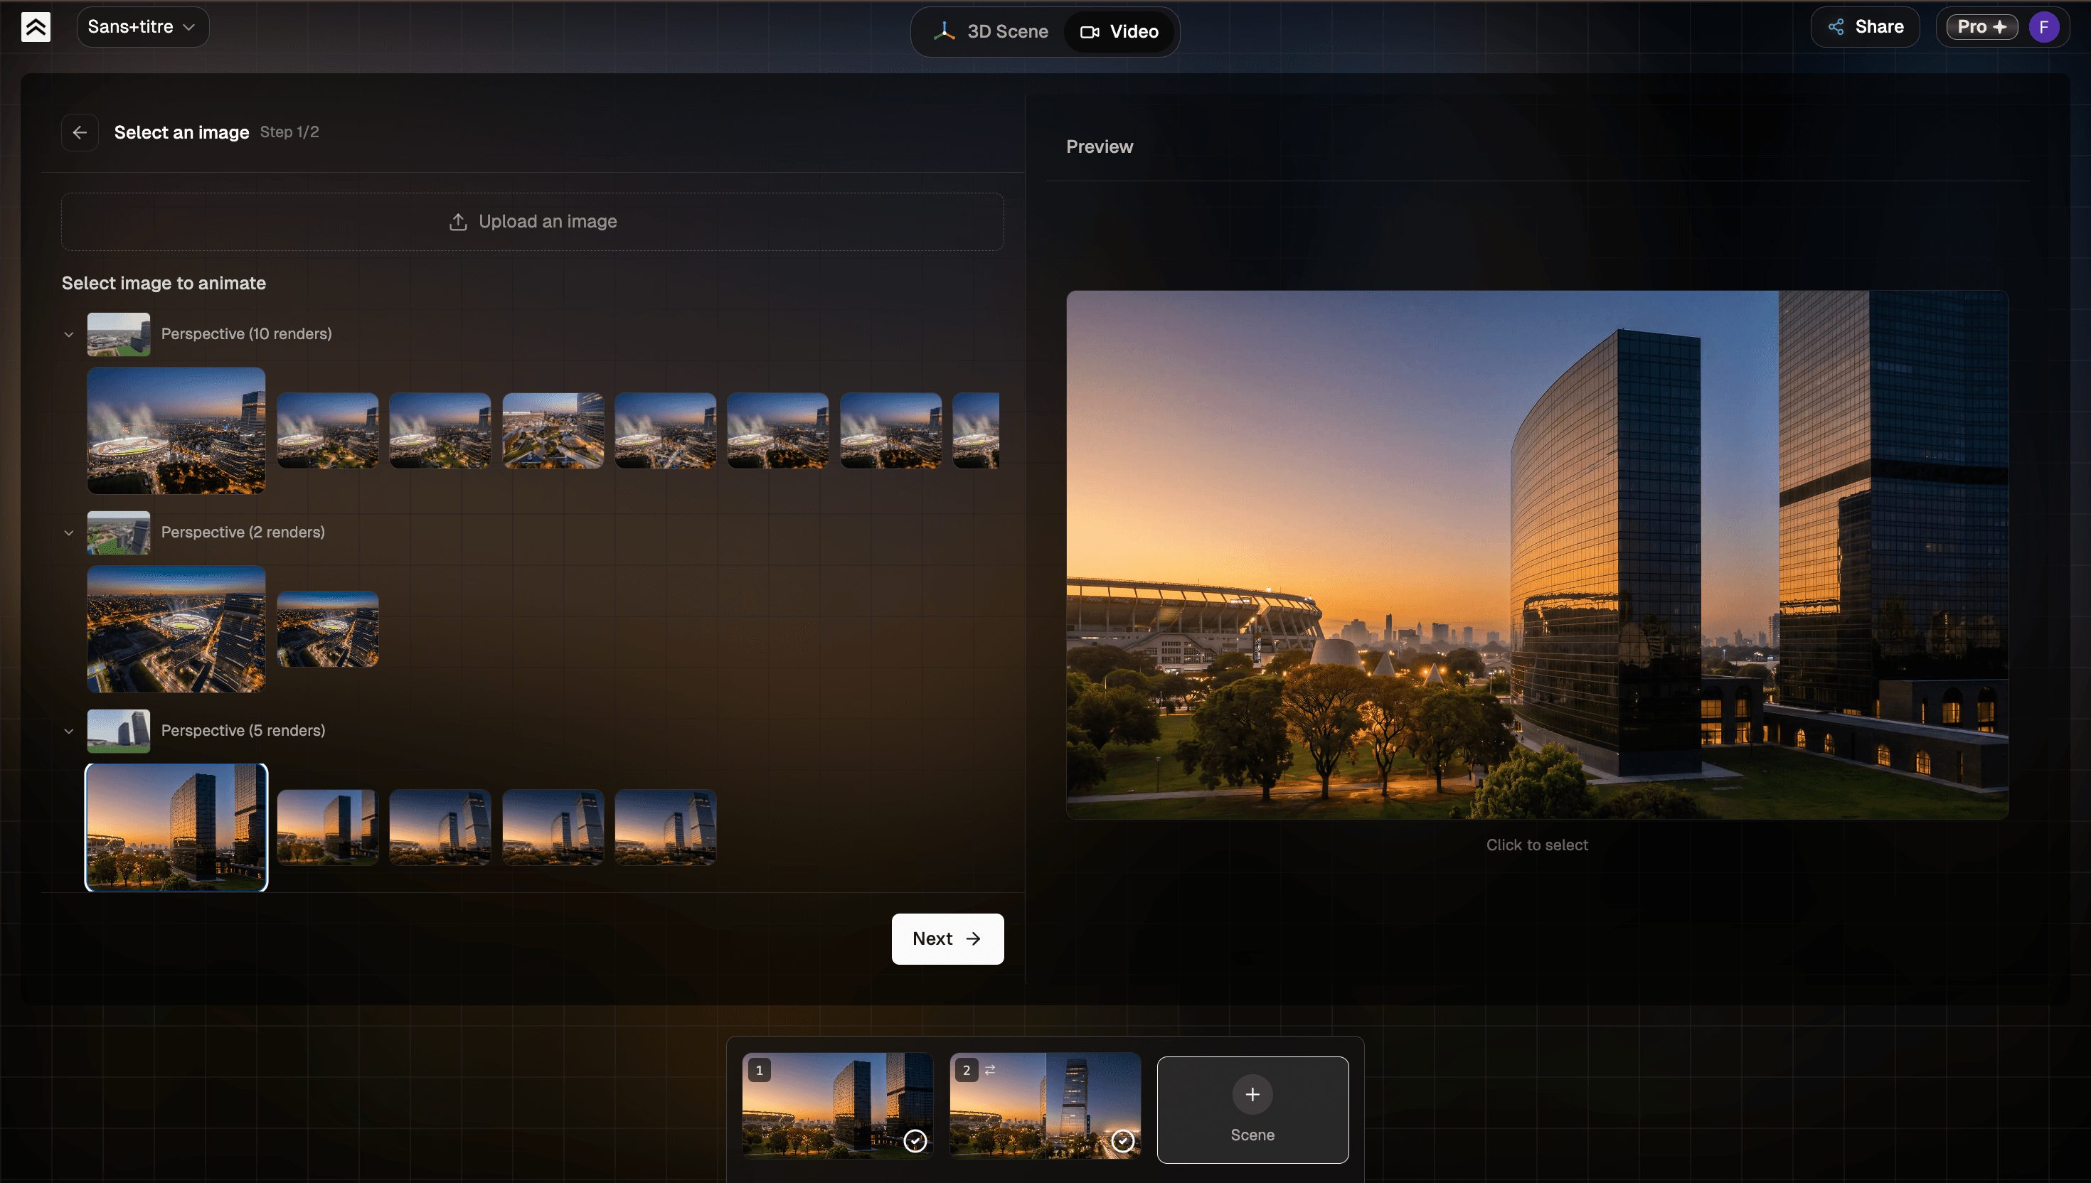The height and width of the screenshot is (1183, 2091).
Task: Select second render in 10-renders row
Action: tap(327, 431)
